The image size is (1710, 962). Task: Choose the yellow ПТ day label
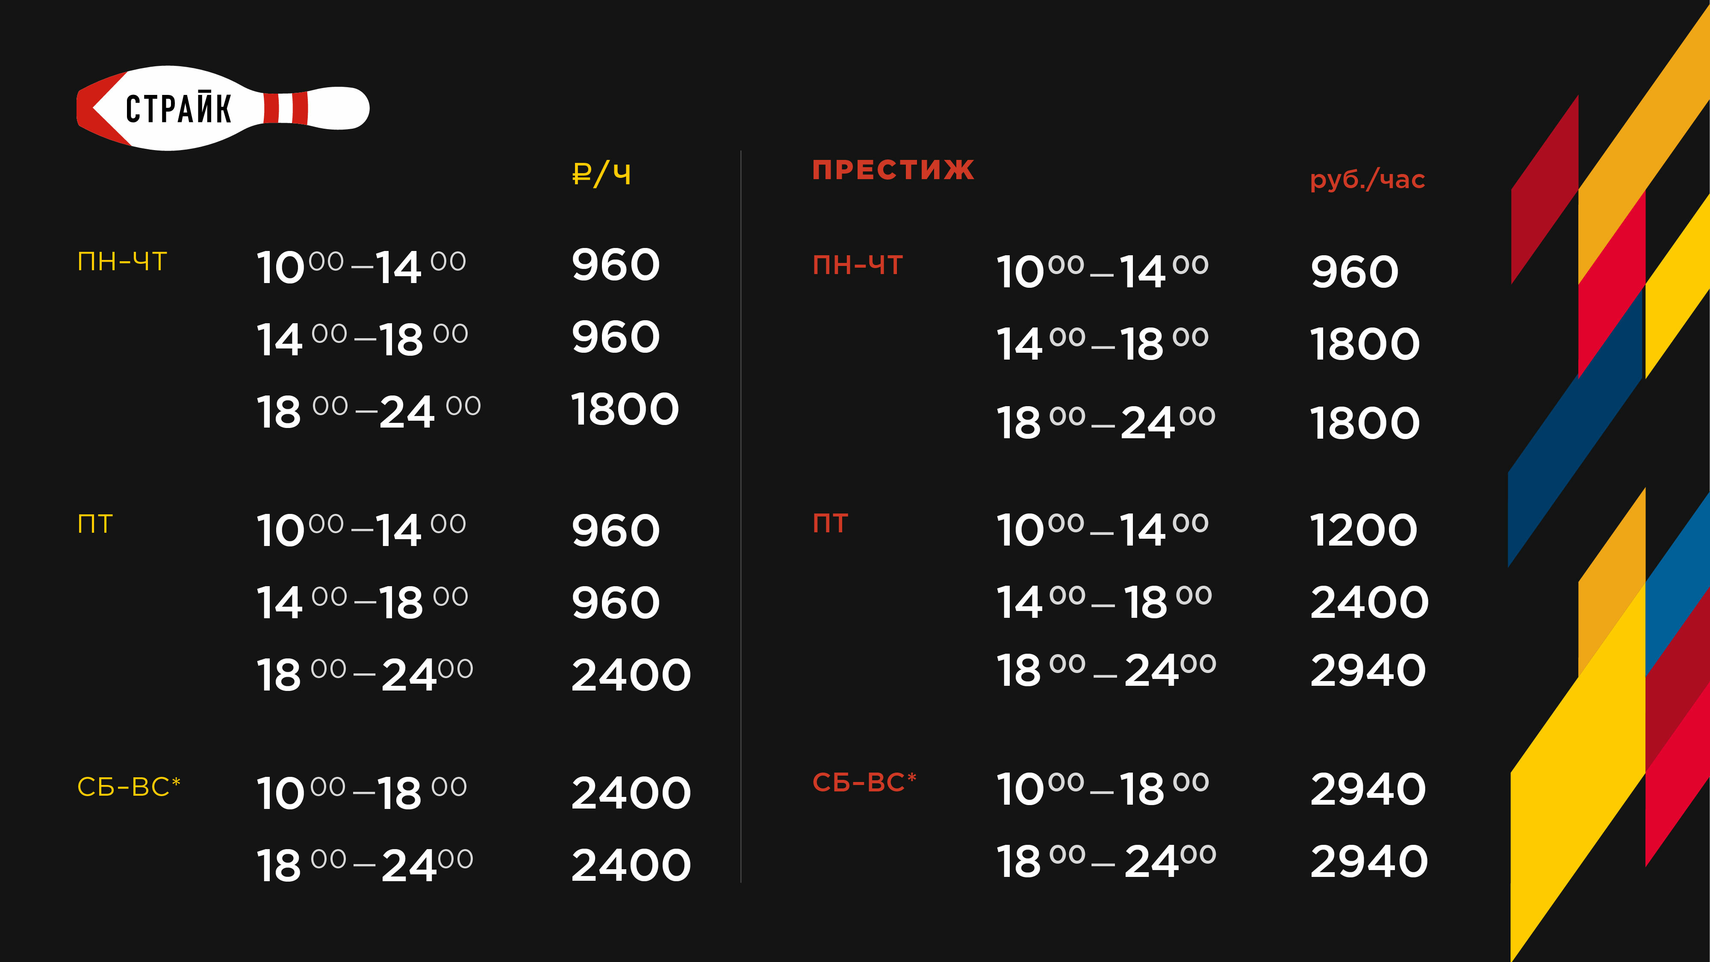pos(95,525)
